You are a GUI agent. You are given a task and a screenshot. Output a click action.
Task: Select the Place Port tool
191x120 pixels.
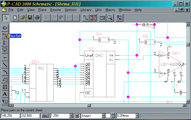click(5, 50)
